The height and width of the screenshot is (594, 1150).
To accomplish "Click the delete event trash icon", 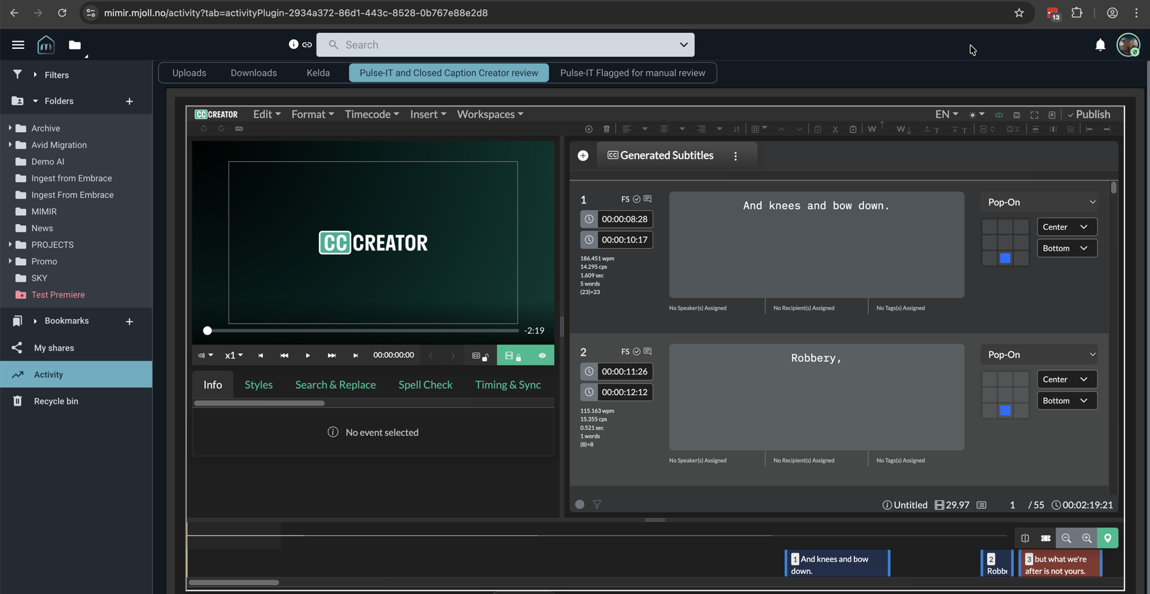I will point(606,129).
